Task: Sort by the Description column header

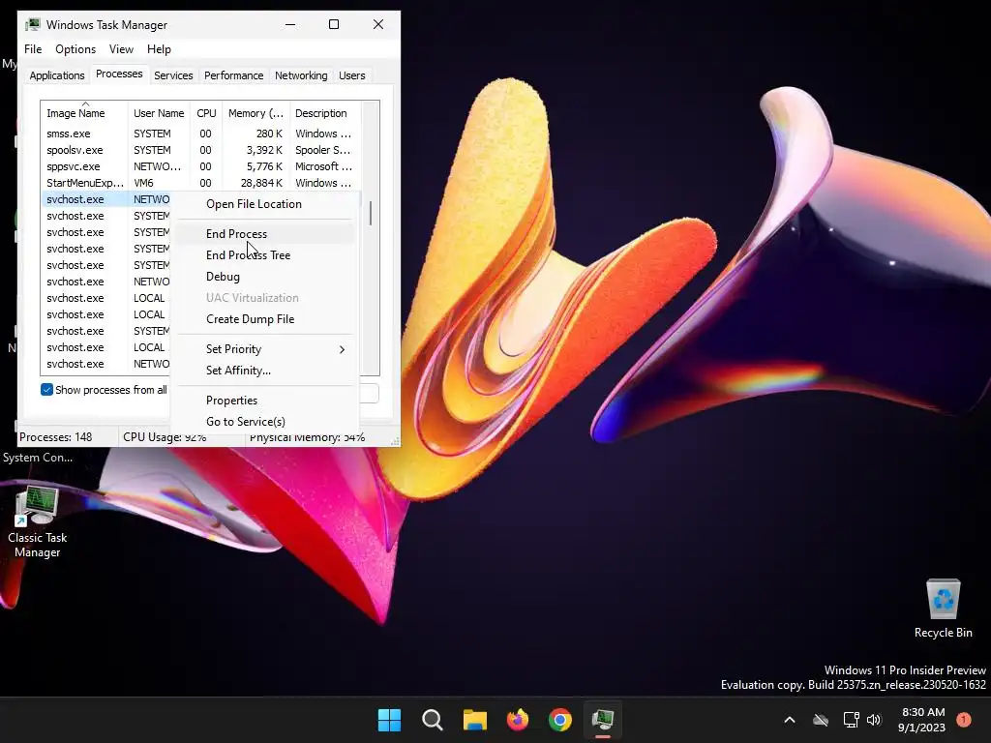Action: click(x=325, y=113)
